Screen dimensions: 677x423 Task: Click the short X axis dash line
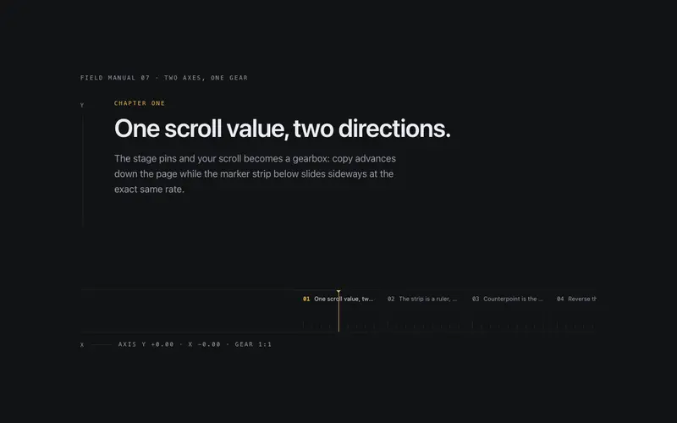pos(102,344)
